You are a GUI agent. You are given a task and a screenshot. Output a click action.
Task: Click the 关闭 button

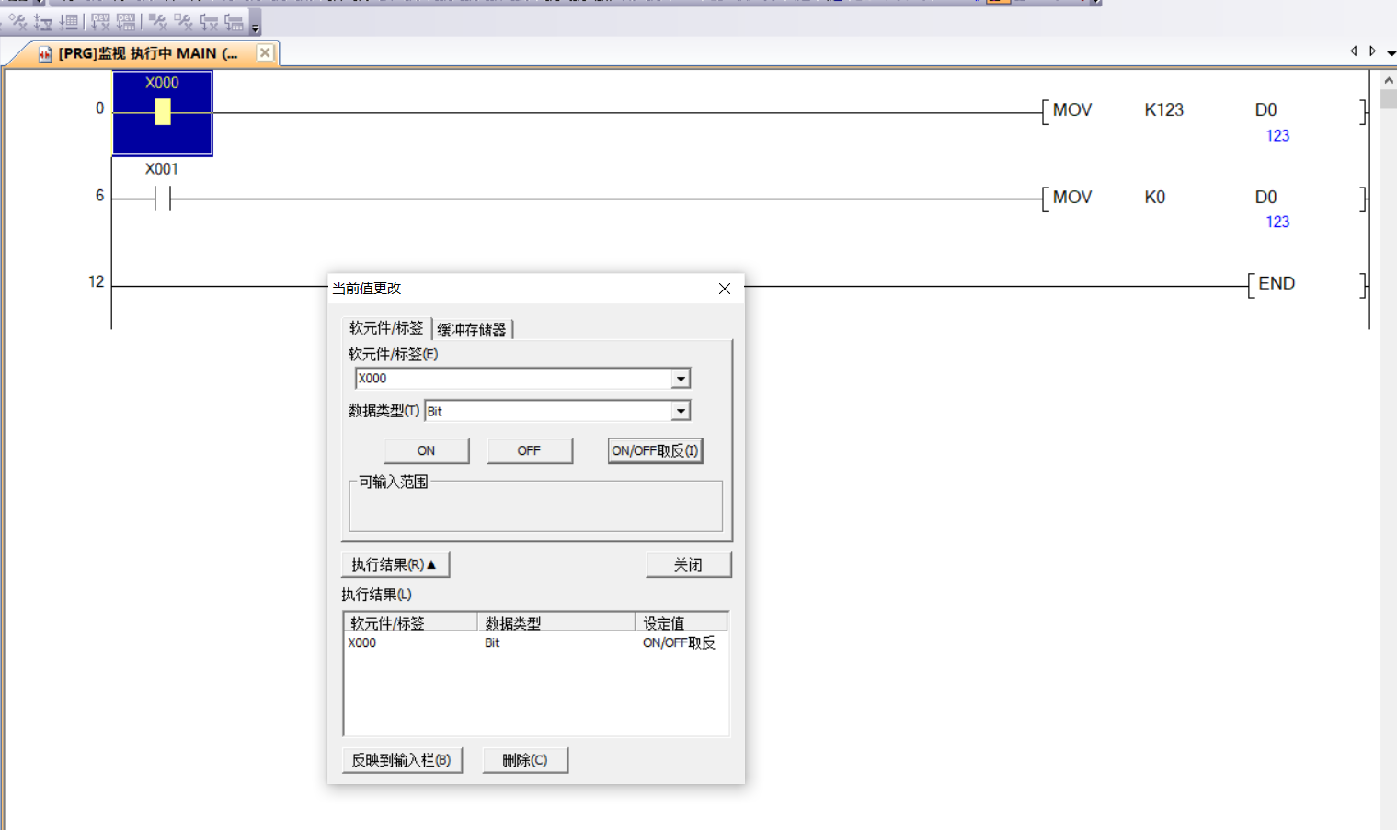(688, 564)
